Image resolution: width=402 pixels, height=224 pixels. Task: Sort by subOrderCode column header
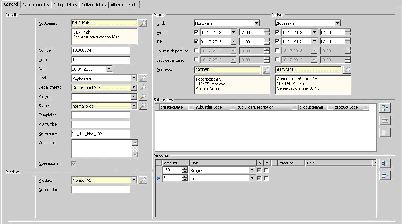pos(215,107)
